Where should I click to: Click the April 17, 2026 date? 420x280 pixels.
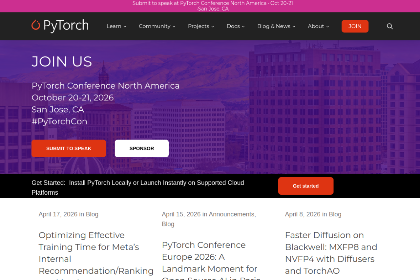pos(58,214)
